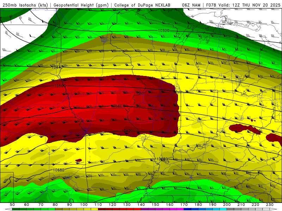Select the 10500 height contour label

[x=60, y=86]
